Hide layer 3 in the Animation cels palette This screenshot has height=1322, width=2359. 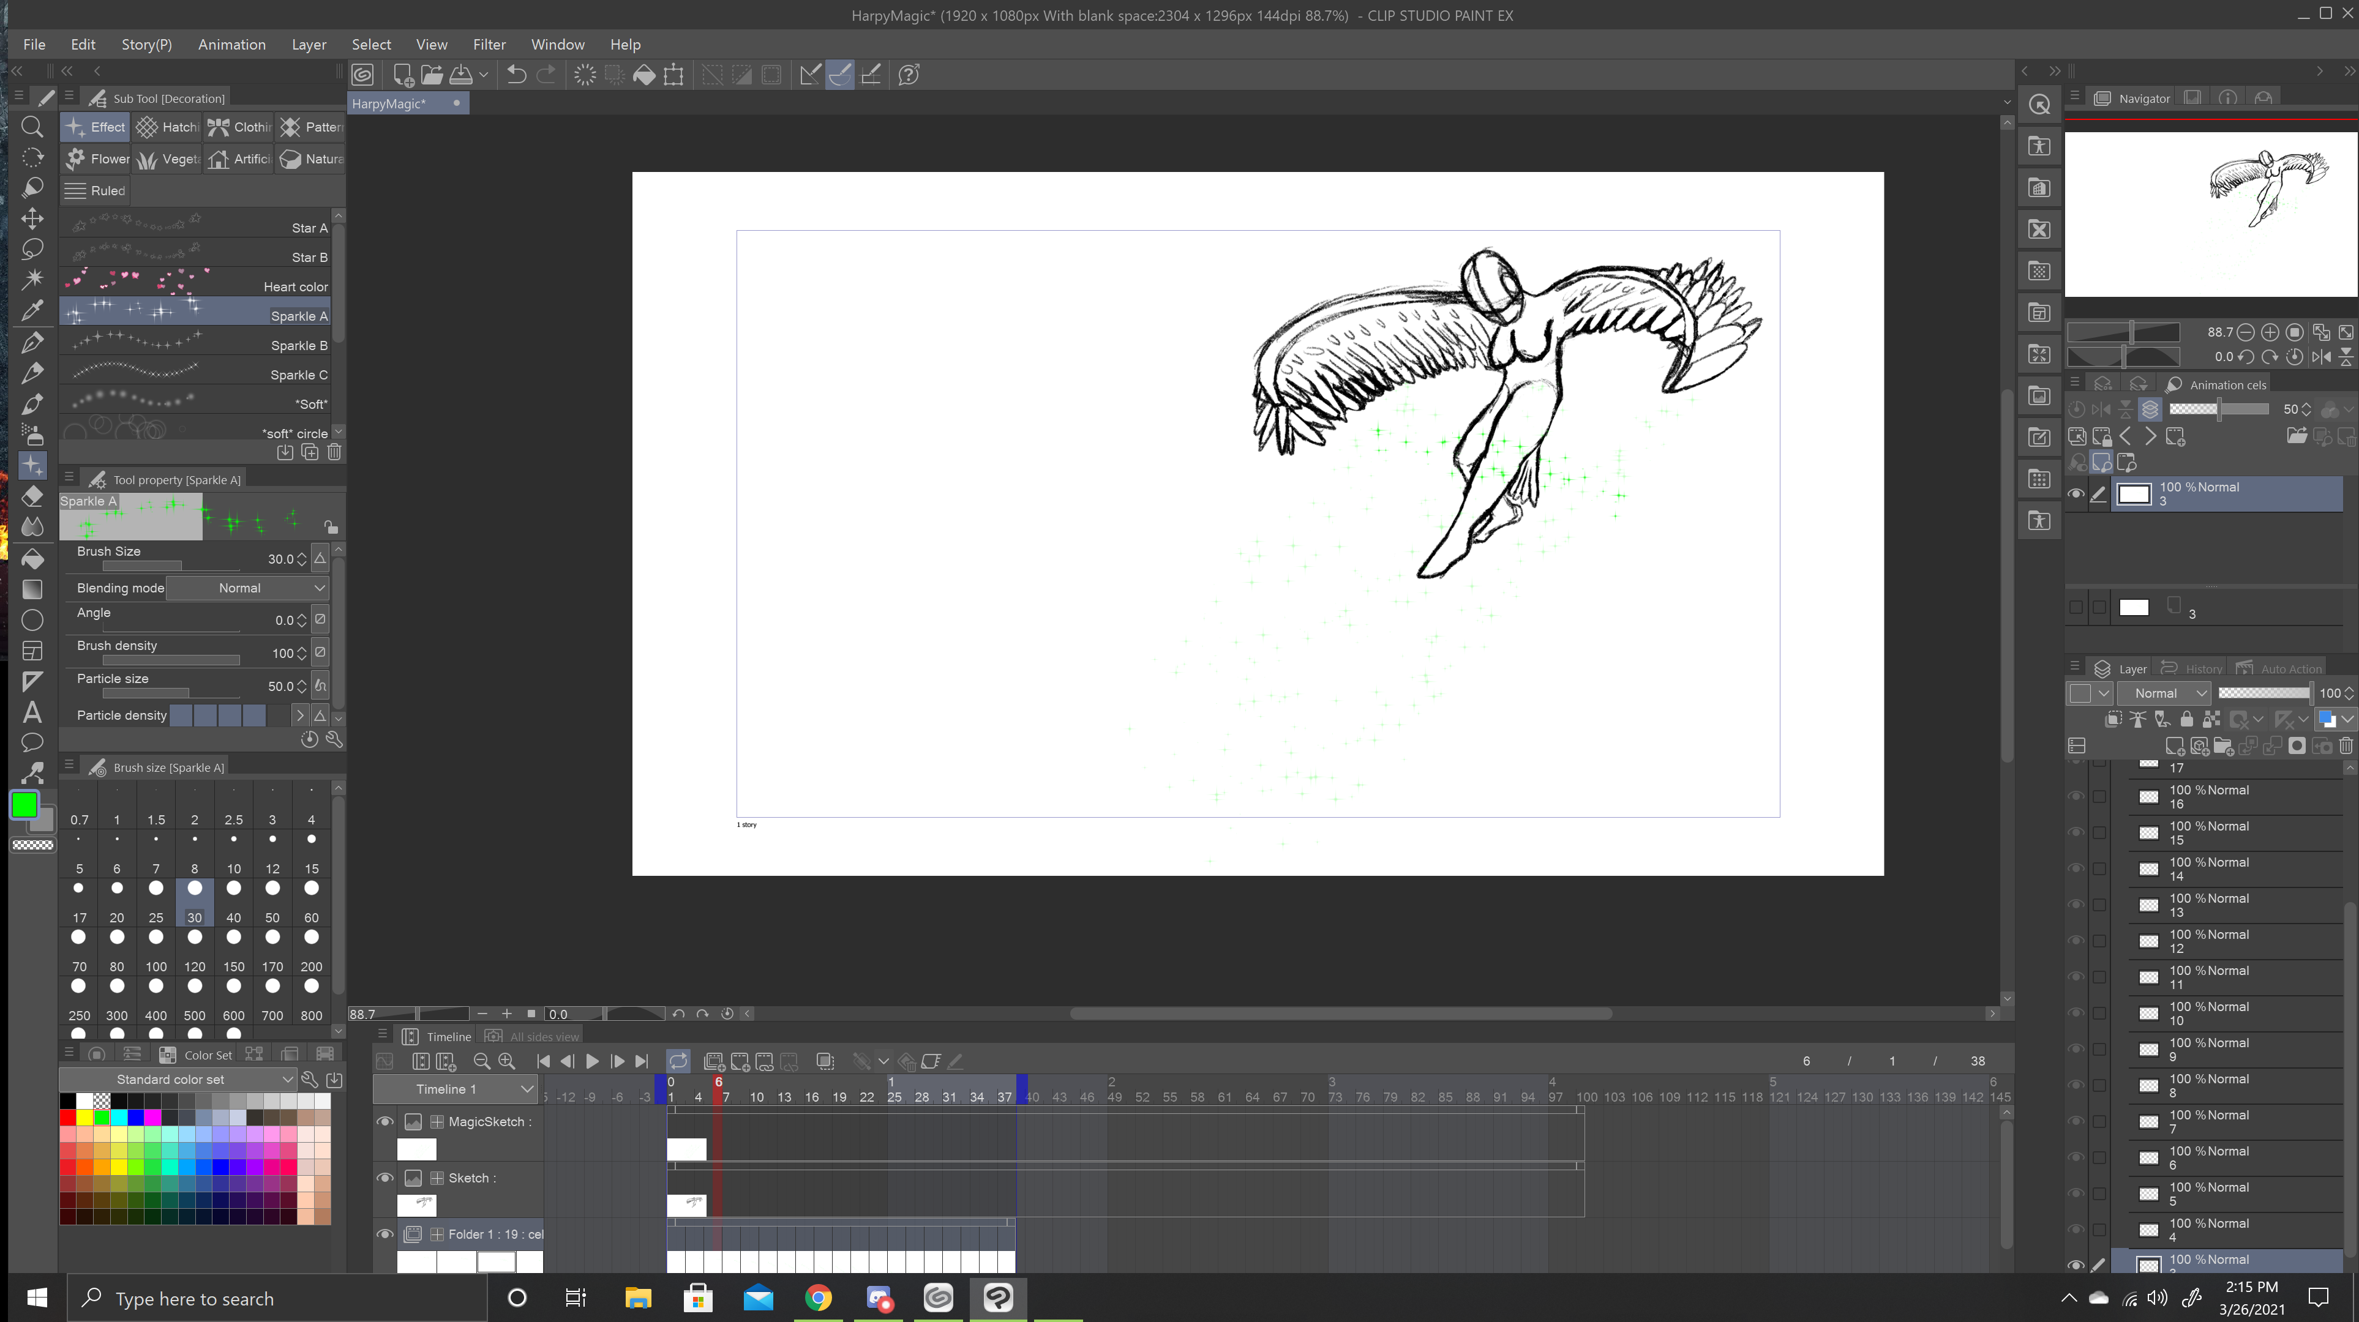[x=2078, y=493]
